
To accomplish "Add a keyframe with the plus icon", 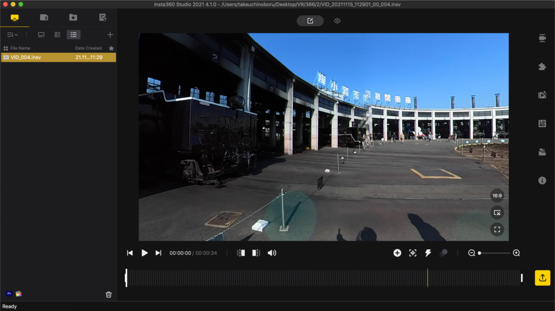I will click(x=397, y=253).
